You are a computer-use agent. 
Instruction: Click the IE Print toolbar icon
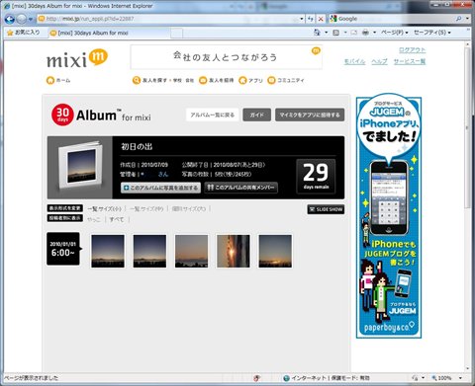(x=365, y=33)
